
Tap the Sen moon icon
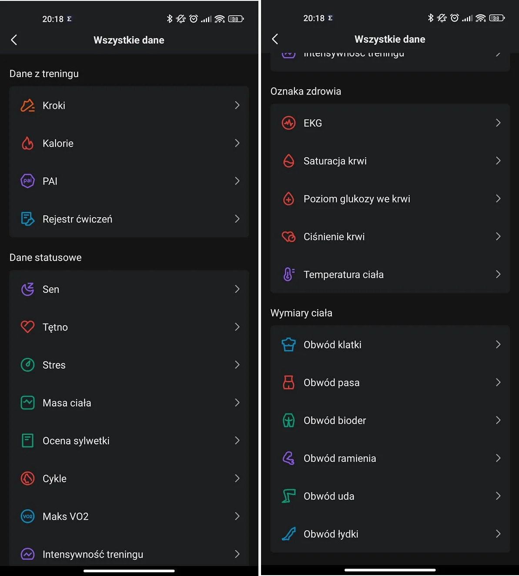(x=27, y=289)
